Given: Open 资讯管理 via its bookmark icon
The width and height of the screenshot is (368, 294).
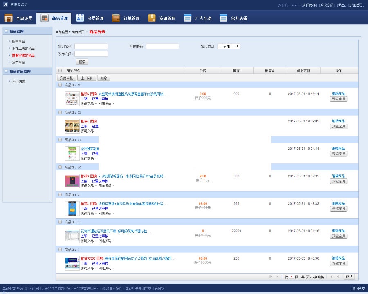Looking at the screenshot, I should (152, 18).
